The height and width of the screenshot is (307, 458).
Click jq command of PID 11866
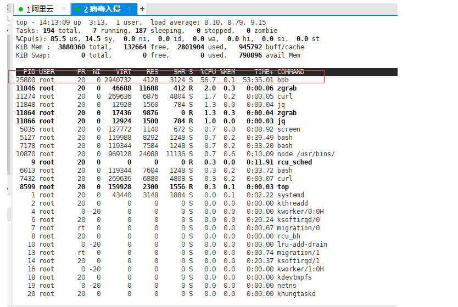[x=281, y=121]
